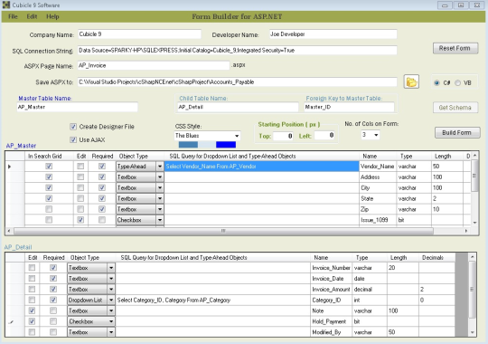Click the 'Select Category_ID, Category From AP_Category' cell
This screenshot has height=344, width=488.
pos(213,300)
